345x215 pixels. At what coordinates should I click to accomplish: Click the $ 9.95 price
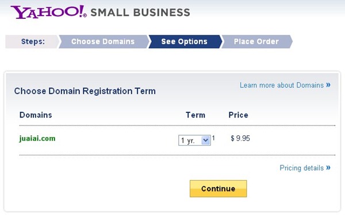[240, 138]
